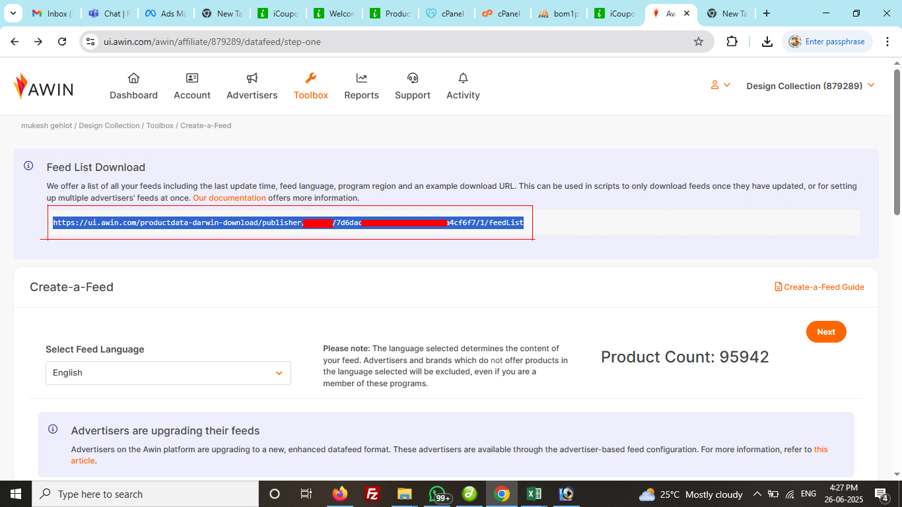
Task: Open the Our documentation link
Action: click(x=229, y=198)
